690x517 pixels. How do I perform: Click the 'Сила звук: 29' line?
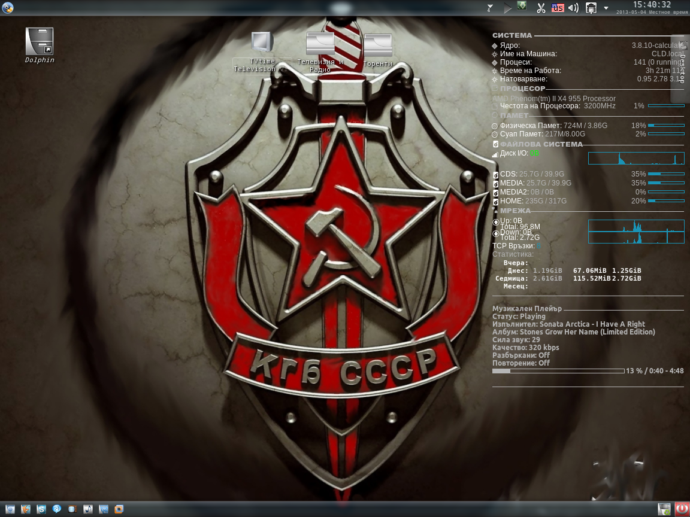(x=516, y=339)
